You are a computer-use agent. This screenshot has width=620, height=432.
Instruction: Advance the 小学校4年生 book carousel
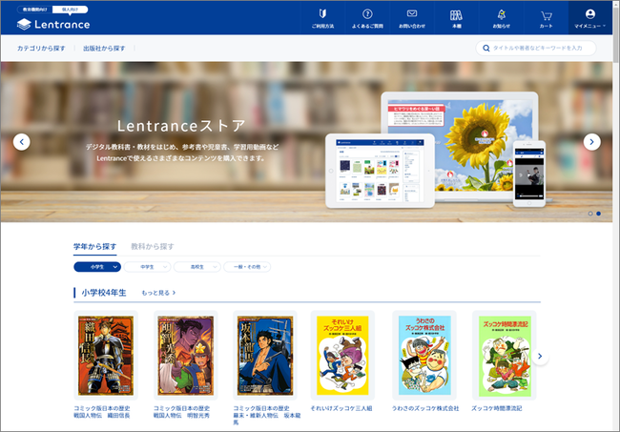540,357
